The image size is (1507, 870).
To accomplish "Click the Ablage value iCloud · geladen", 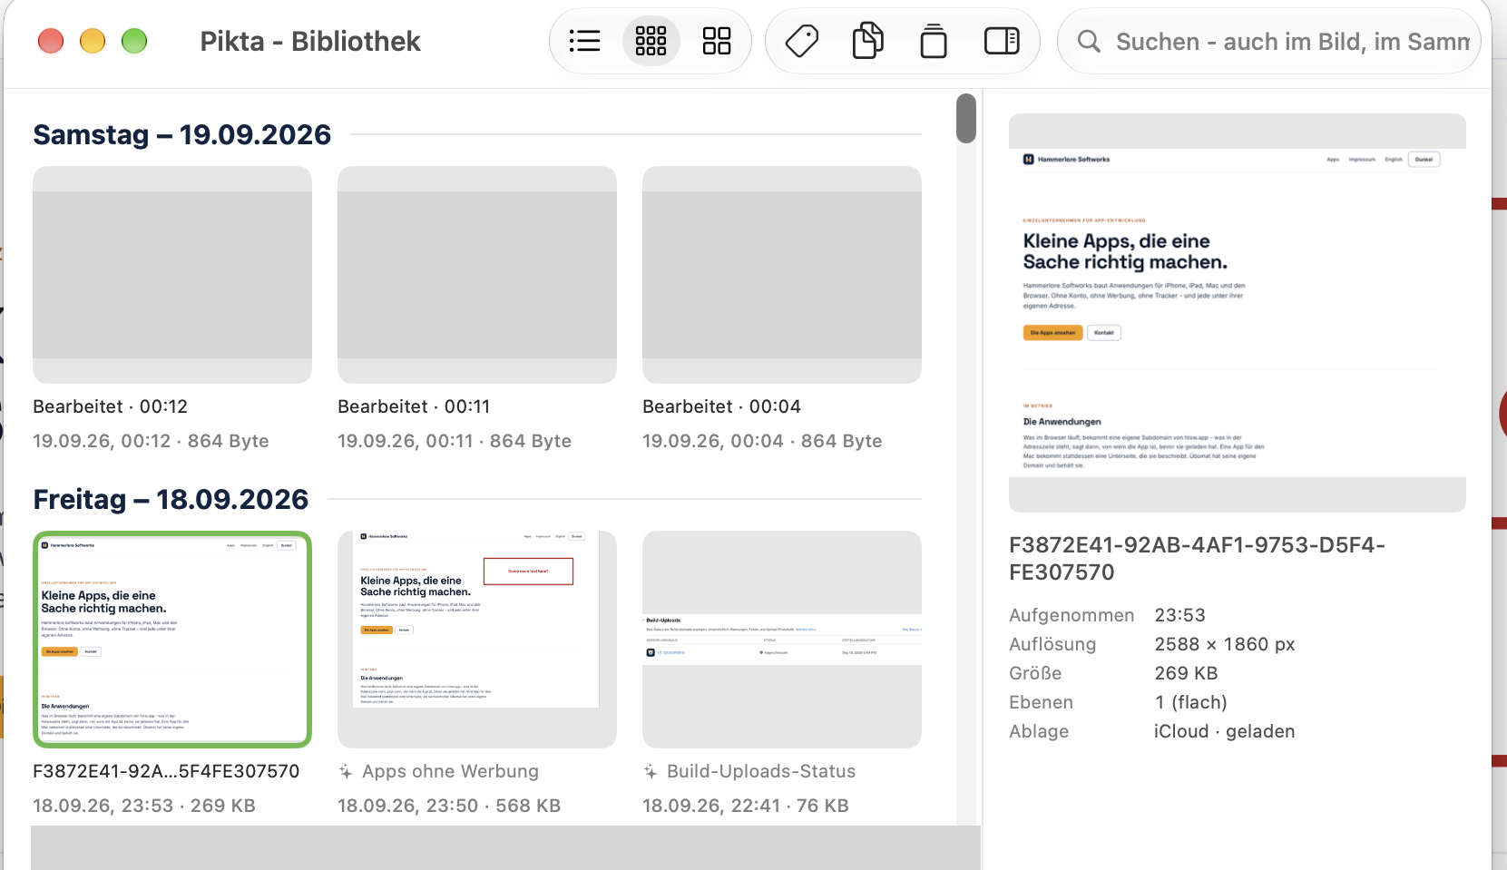I will click(1225, 731).
